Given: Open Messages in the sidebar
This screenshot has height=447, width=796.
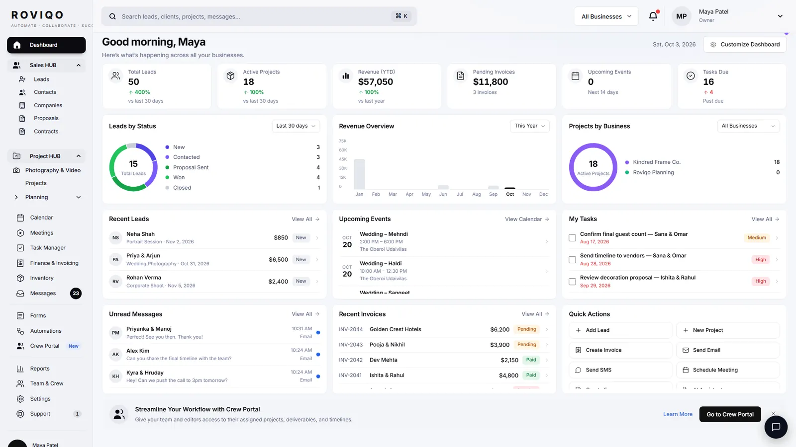Looking at the screenshot, I should pos(43,294).
